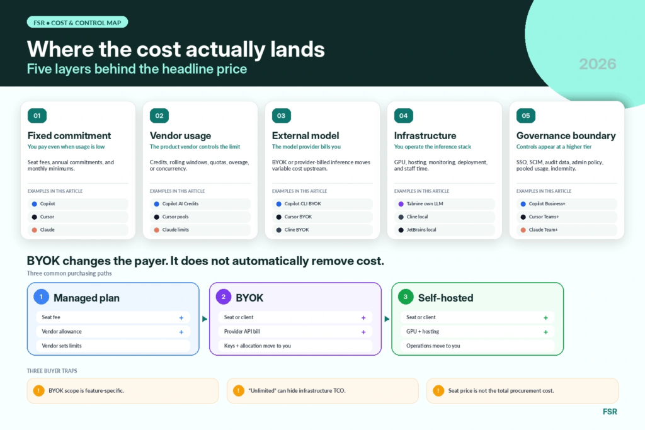Click the blue circle 1 beside Managed plan
Viewport: 645px width, 430px height.
coord(41,297)
